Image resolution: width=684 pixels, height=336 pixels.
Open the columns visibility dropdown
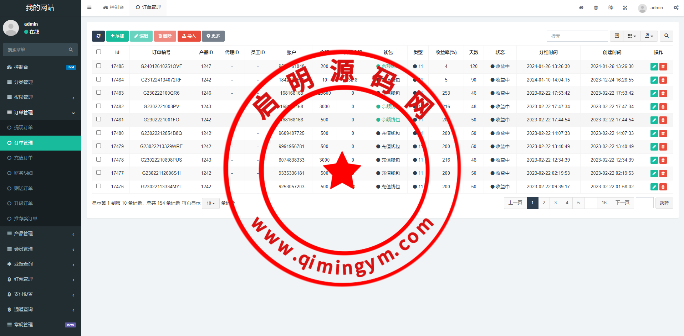click(x=632, y=36)
